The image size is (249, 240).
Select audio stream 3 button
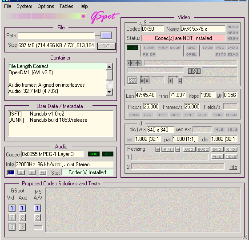click(x=32, y=172)
